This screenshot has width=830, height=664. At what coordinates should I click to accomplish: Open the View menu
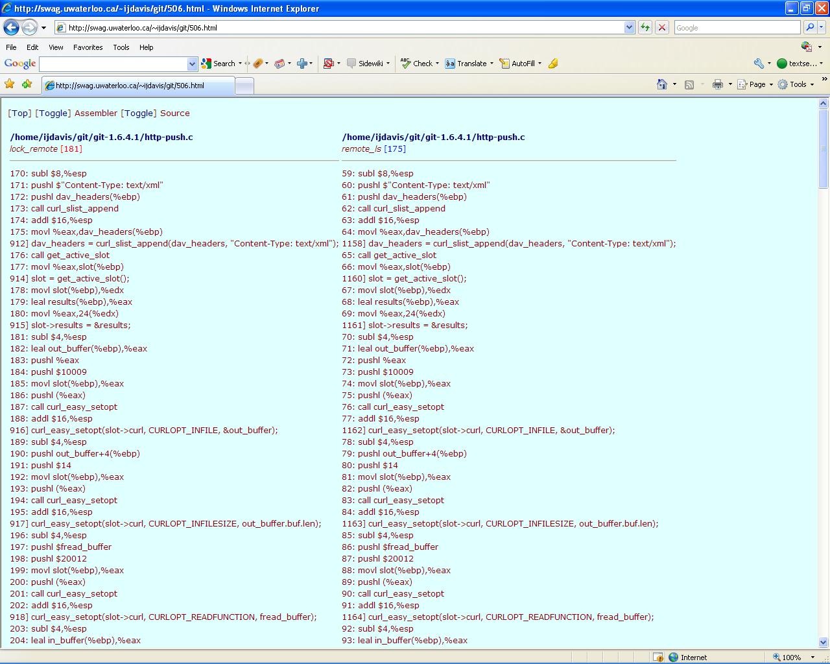(x=56, y=47)
